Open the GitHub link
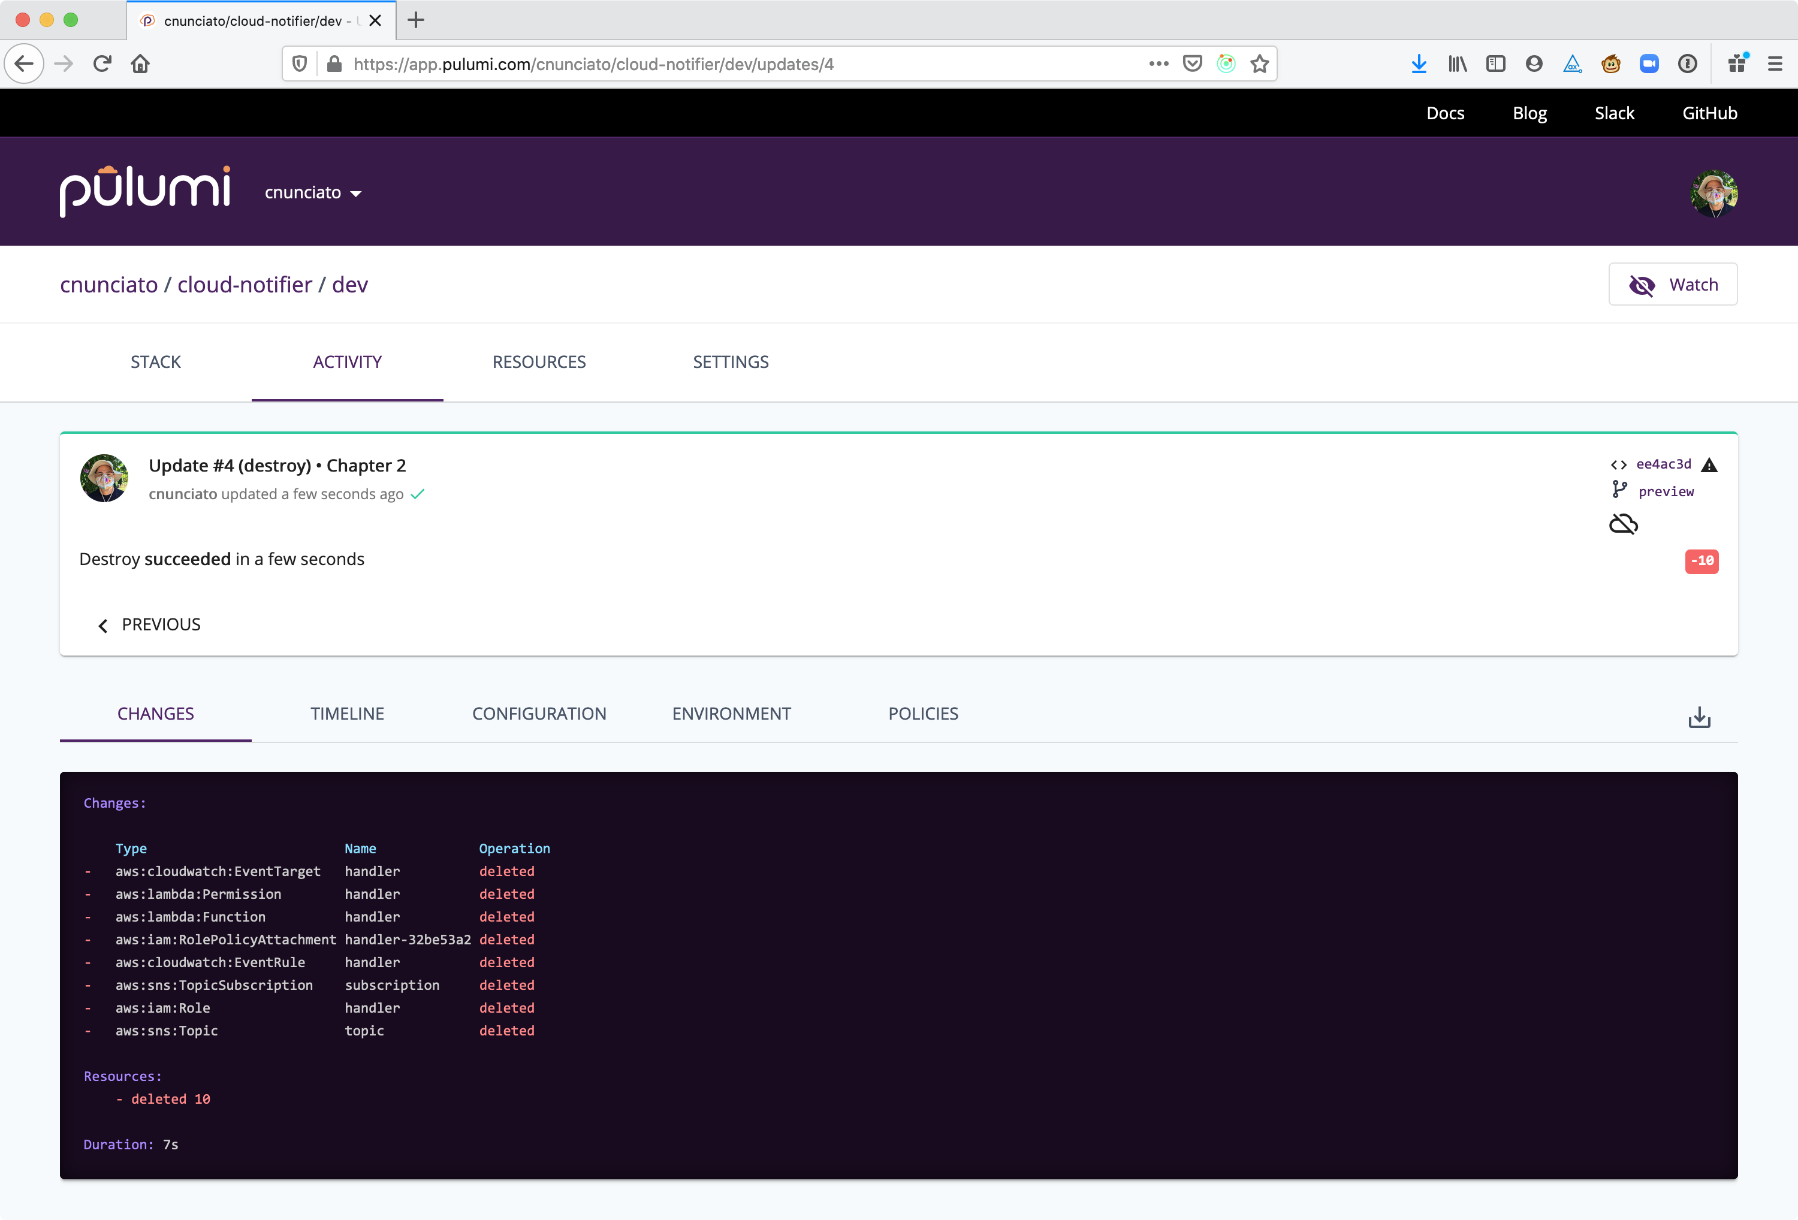1798x1220 pixels. (1710, 113)
